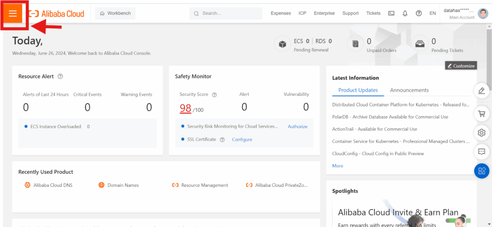The height and width of the screenshot is (227, 492).
Task: Click the Pending Tickets inbox icon
Action: click(x=420, y=44)
